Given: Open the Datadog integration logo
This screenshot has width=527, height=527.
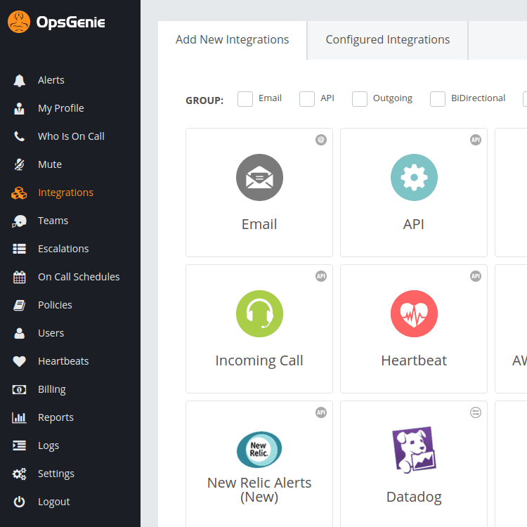Looking at the screenshot, I should (414, 450).
